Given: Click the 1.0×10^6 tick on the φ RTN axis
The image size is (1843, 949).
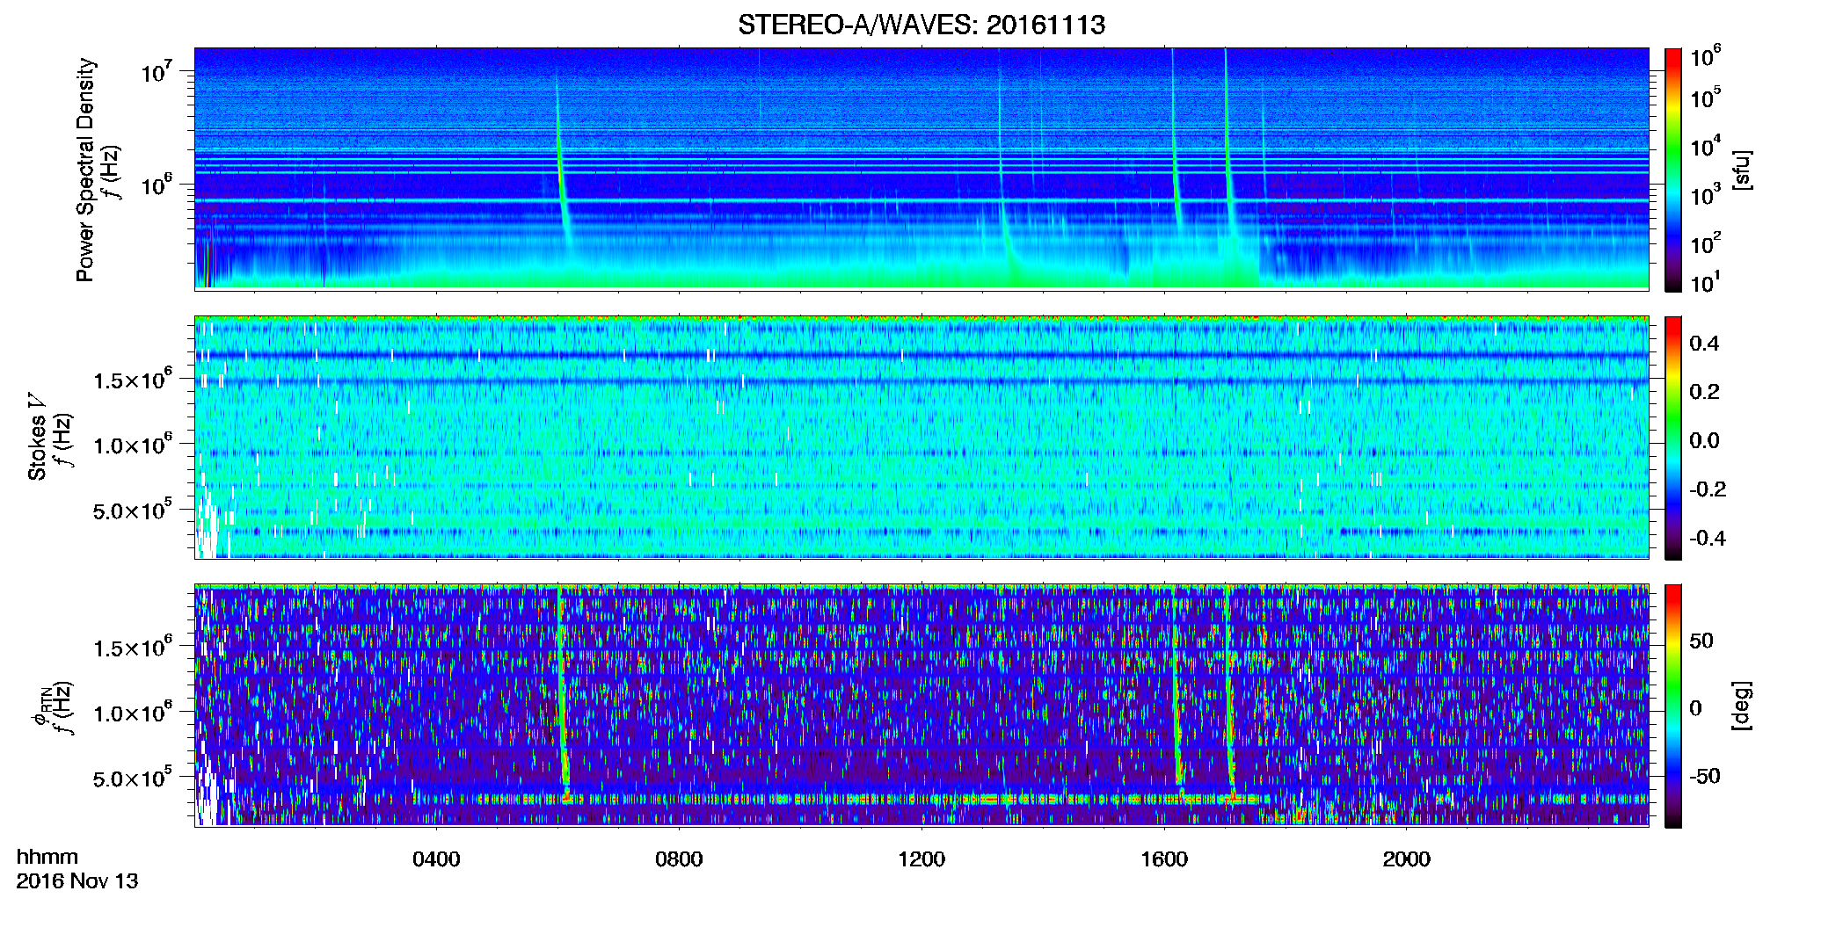Looking at the screenshot, I should [x=133, y=713].
